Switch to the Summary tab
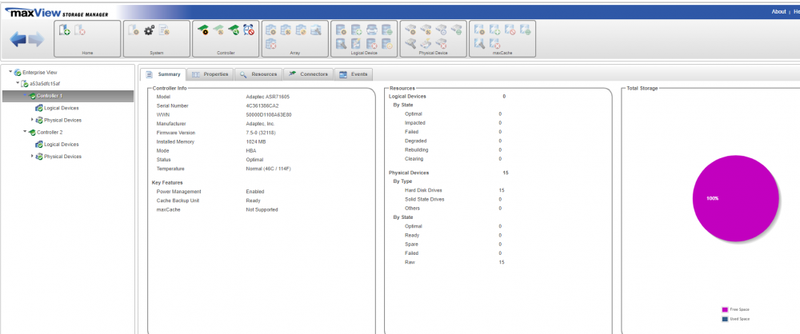The width and height of the screenshot is (800, 334). pyautogui.click(x=163, y=74)
